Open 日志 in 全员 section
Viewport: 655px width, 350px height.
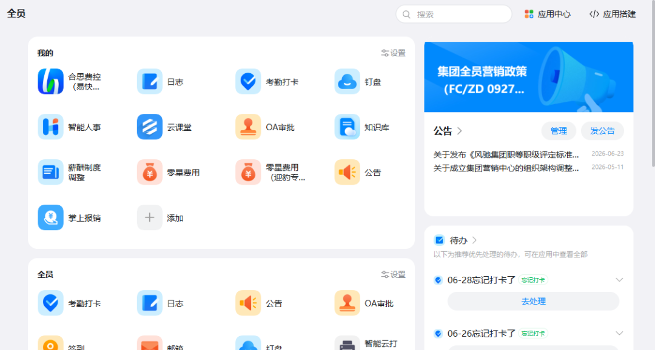pyautogui.click(x=150, y=303)
